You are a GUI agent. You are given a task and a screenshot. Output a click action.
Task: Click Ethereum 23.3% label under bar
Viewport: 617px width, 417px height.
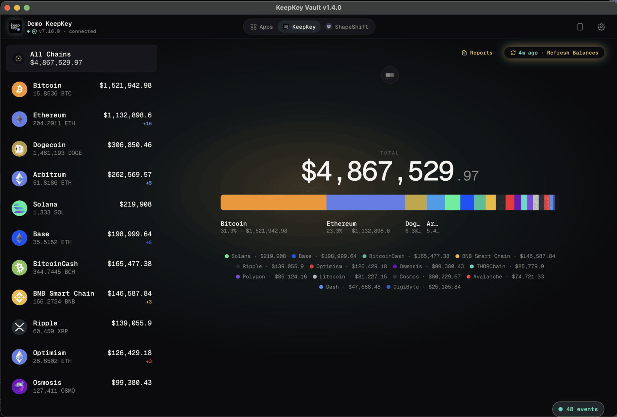pos(358,227)
